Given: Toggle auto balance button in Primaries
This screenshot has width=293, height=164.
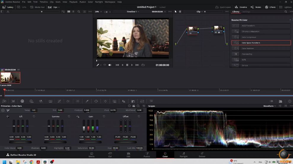Looking at the screenshot, I should [x=3, y=110].
